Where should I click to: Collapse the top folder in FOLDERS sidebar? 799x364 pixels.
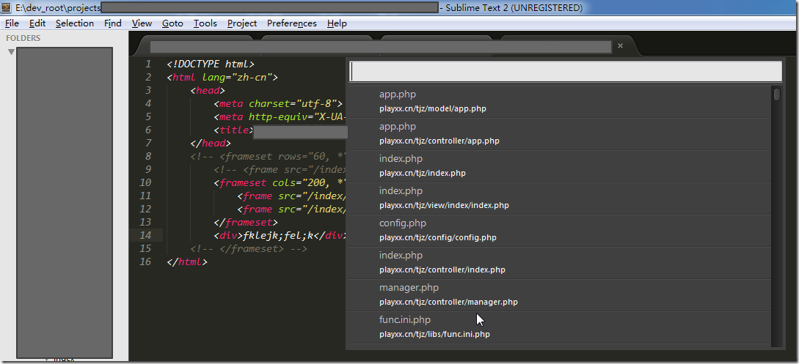pos(11,52)
